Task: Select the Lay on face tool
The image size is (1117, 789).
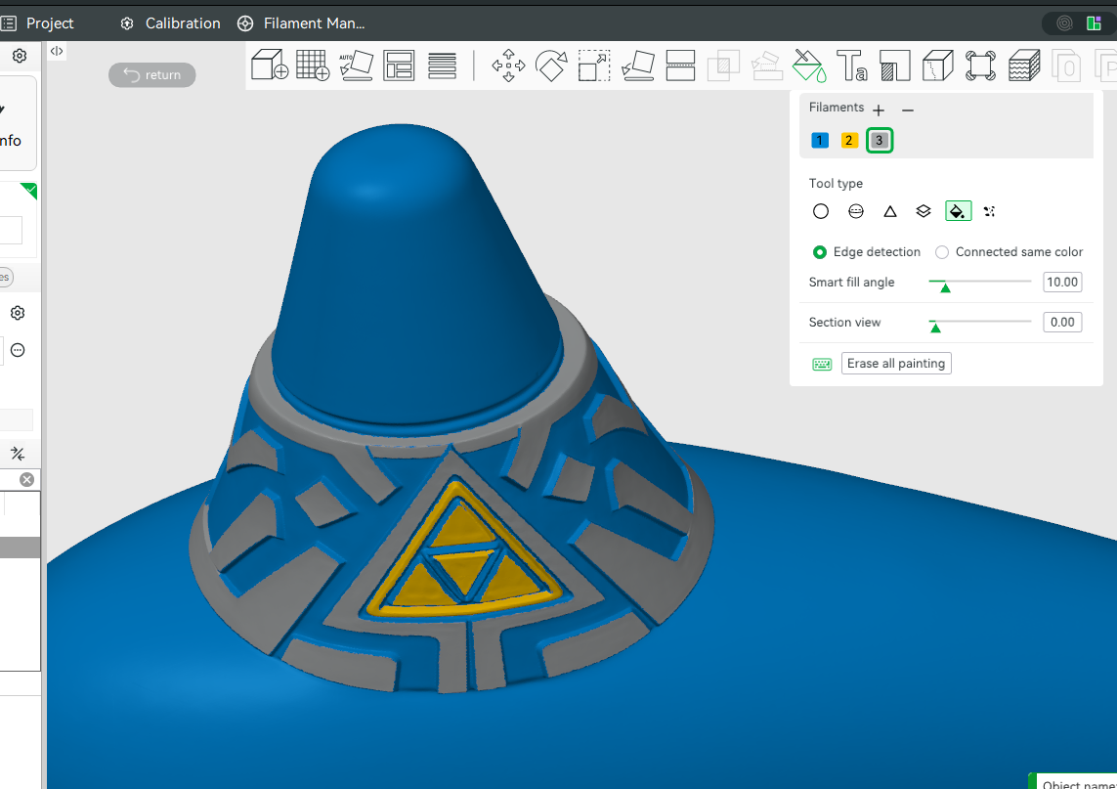Action: pyautogui.click(x=637, y=66)
